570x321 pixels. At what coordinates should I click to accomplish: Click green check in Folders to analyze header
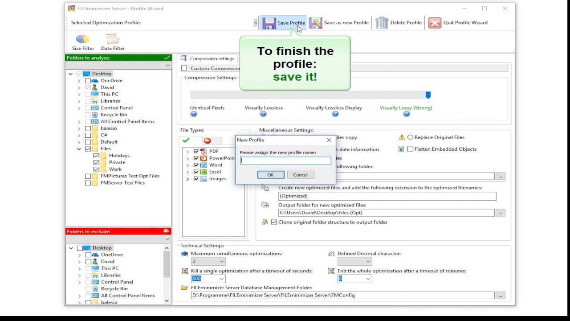pos(167,58)
